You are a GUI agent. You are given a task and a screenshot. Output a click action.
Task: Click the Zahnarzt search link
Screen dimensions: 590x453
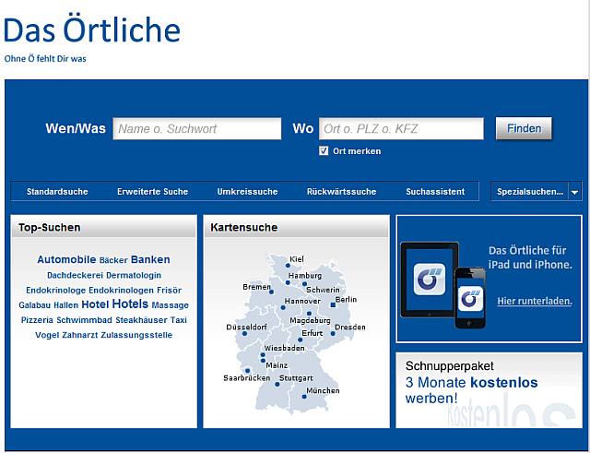click(x=80, y=335)
